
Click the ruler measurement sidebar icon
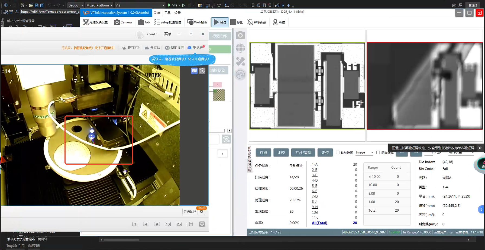click(240, 61)
